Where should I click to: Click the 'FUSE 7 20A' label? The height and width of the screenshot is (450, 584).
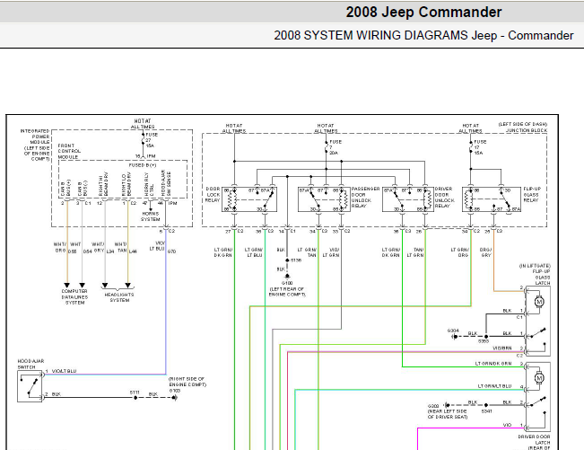(x=335, y=147)
